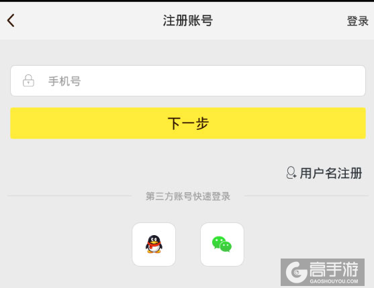Go back using the left arrow
Viewport: 374px width, 288px height.
pyautogui.click(x=11, y=21)
